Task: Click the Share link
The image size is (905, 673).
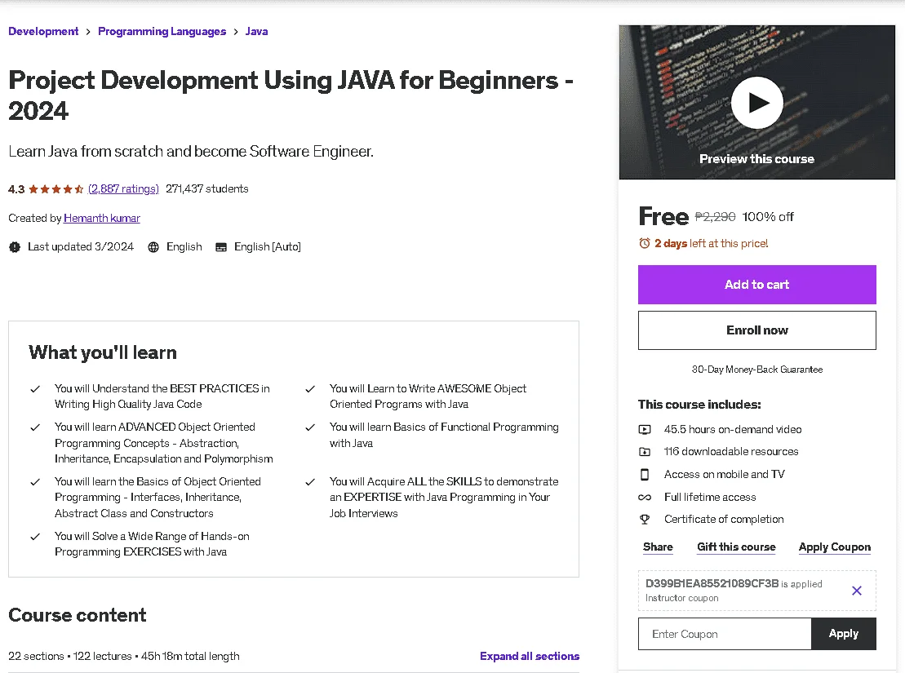Action: click(658, 547)
